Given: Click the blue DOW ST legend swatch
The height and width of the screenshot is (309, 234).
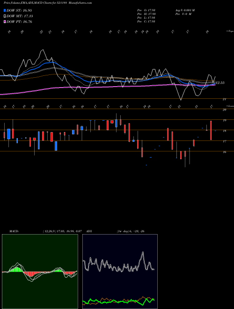Looking at the screenshot, I should [5, 10].
